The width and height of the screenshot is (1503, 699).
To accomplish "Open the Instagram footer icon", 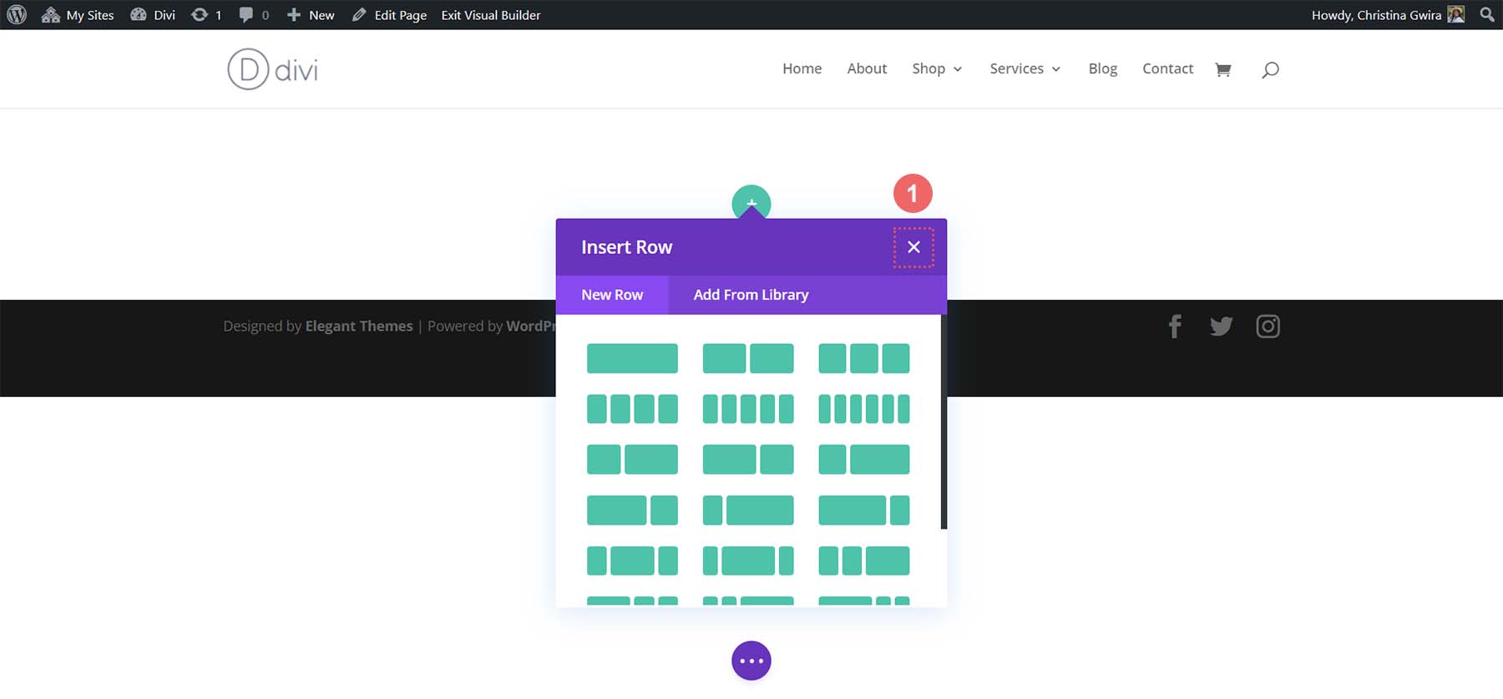I will (x=1268, y=327).
